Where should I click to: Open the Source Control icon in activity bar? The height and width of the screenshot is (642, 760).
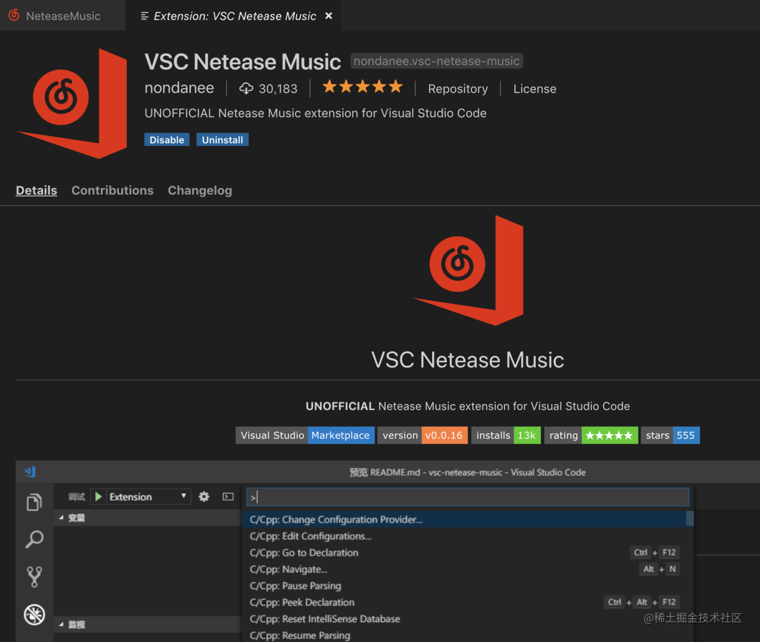(34, 576)
